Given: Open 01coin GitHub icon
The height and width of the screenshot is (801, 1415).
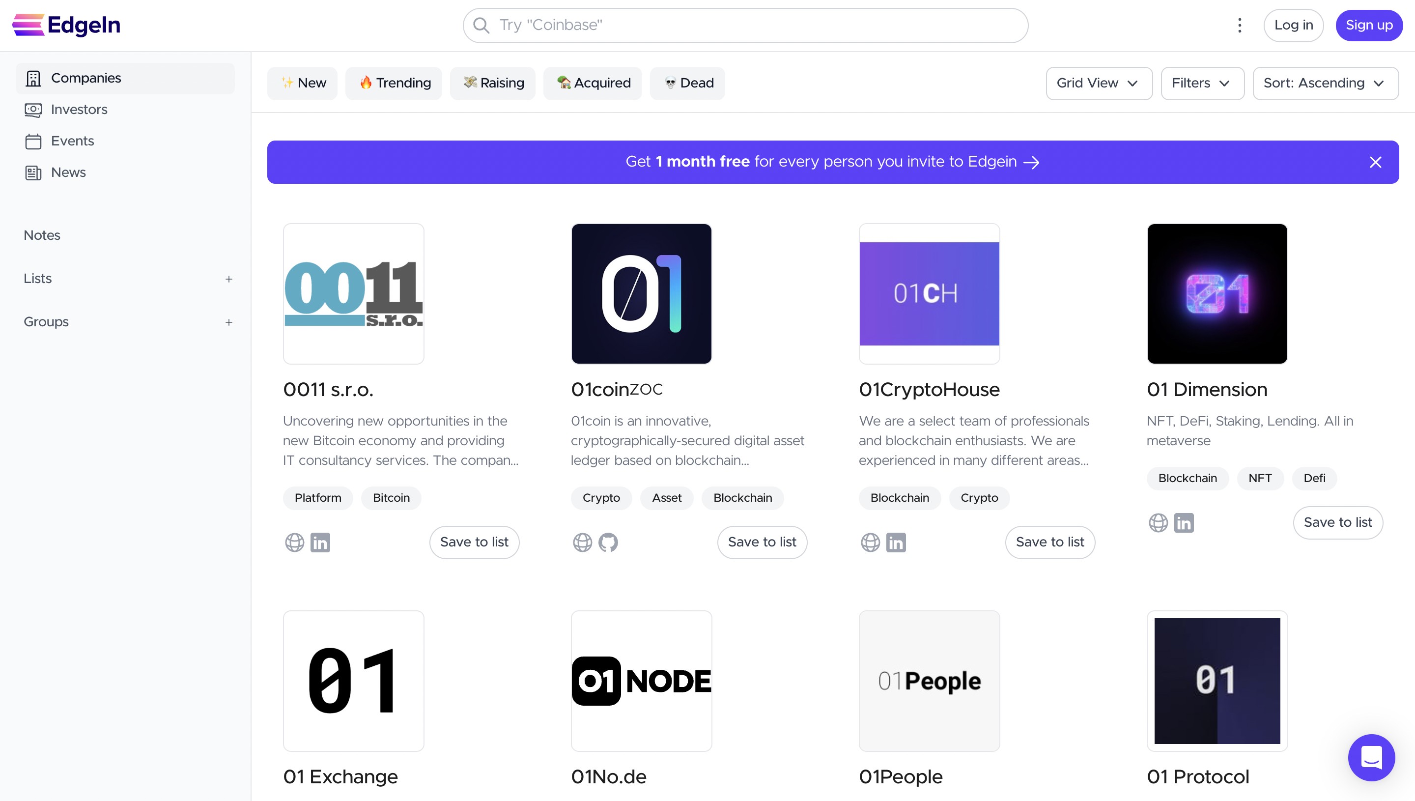Looking at the screenshot, I should (x=608, y=543).
